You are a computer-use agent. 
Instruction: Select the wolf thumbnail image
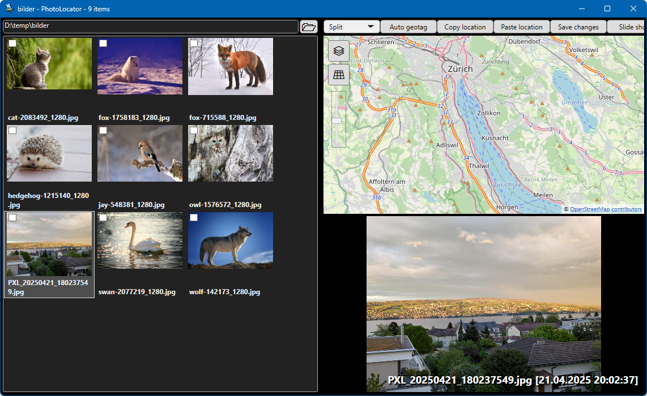231,240
